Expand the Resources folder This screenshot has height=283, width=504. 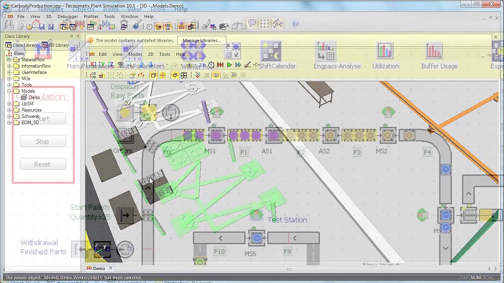coord(9,110)
